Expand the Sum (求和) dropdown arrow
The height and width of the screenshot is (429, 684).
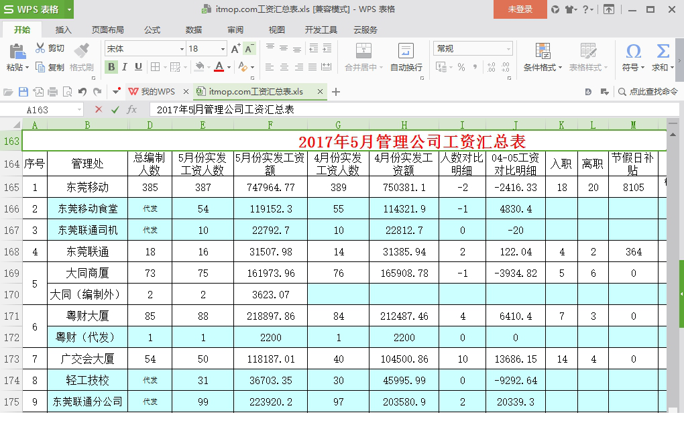coord(672,68)
